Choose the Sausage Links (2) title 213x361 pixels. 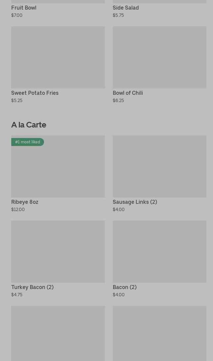coord(135,202)
